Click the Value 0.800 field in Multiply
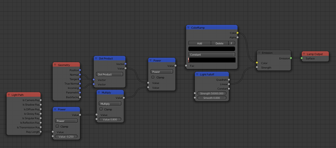This screenshot has height=148, width=336. pos(110,119)
